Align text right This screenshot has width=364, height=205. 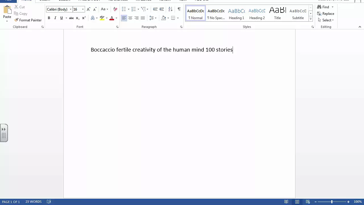point(136,18)
